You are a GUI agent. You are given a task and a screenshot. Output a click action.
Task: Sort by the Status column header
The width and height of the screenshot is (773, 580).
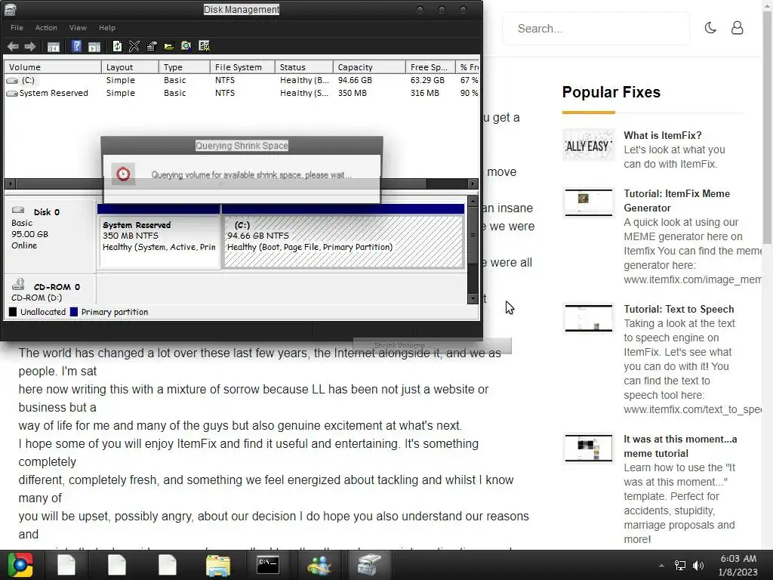pos(304,67)
